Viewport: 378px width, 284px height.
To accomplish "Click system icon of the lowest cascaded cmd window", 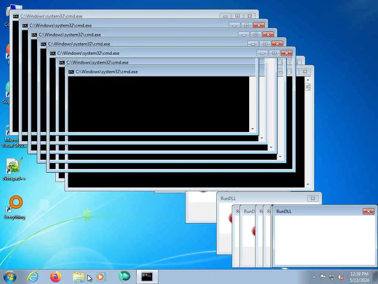I will tap(71, 72).
